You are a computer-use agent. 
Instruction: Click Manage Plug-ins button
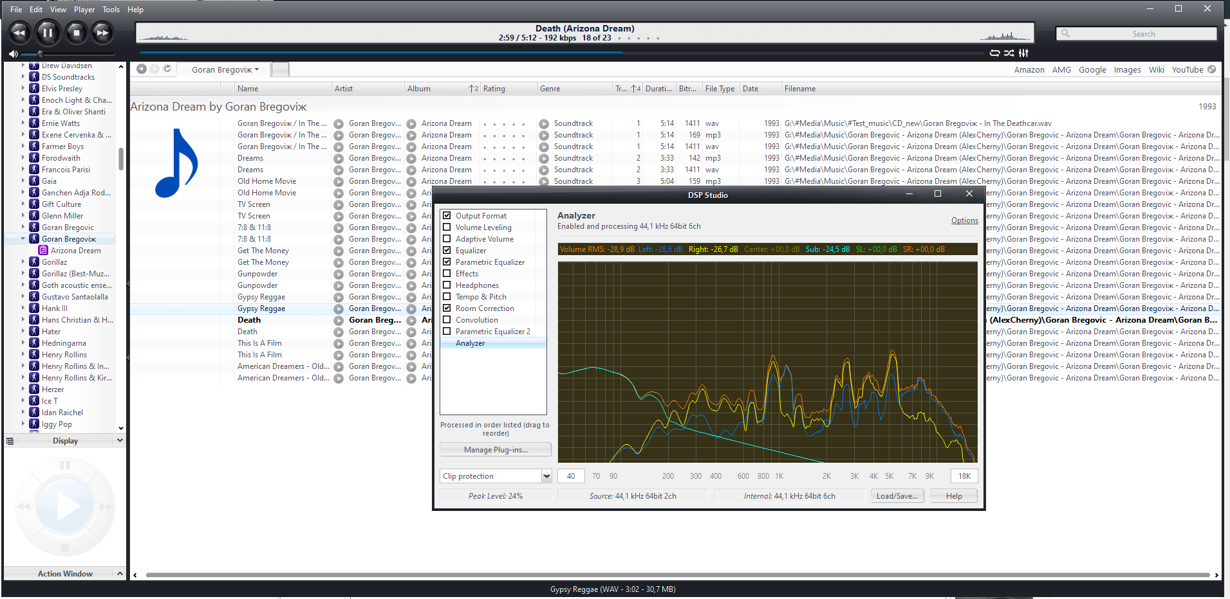pos(496,449)
